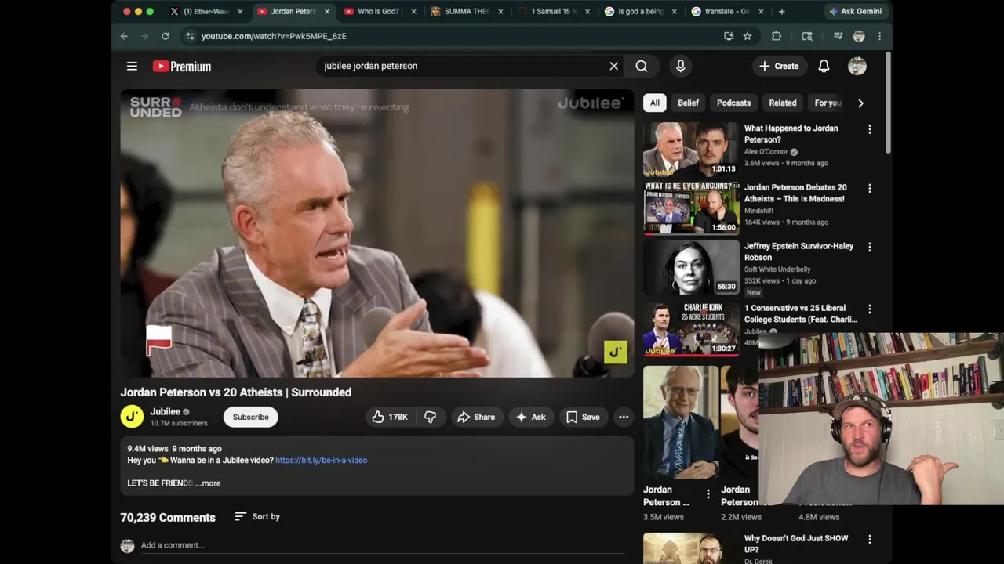This screenshot has height=564, width=1004.
Task: Click the video player frame
Action: point(376,233)
